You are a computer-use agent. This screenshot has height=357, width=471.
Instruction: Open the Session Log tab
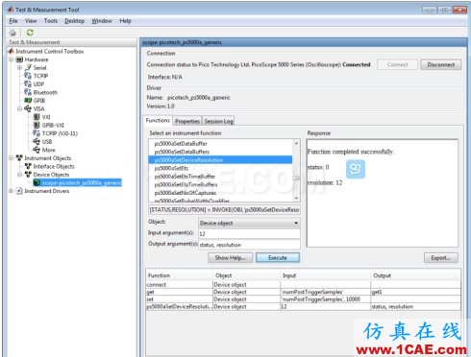click(x=218, y=121)
